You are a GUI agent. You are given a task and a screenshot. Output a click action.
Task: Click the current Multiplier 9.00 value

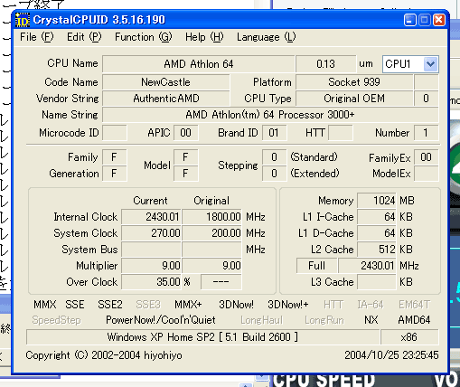pos(151,266)
